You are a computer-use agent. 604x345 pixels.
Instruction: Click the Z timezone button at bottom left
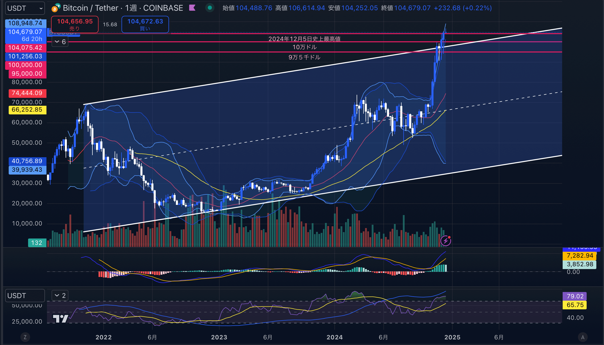point(25,337)
